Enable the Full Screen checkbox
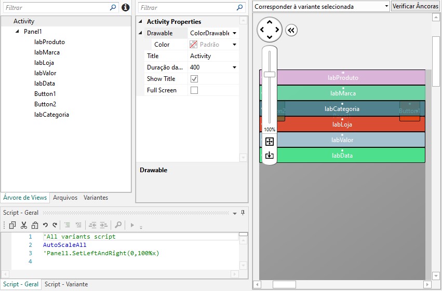Viewport: 442px width, 291px height. [194, 90]
